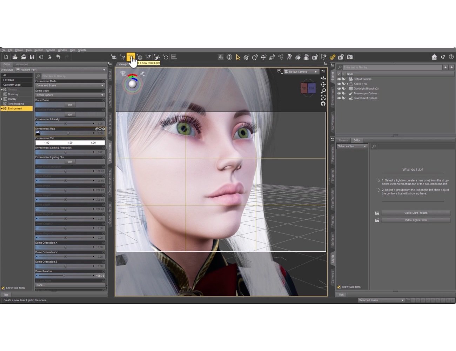456x351 pixels.
Task: Open the Create menu
Action: [x=19, y=50]
